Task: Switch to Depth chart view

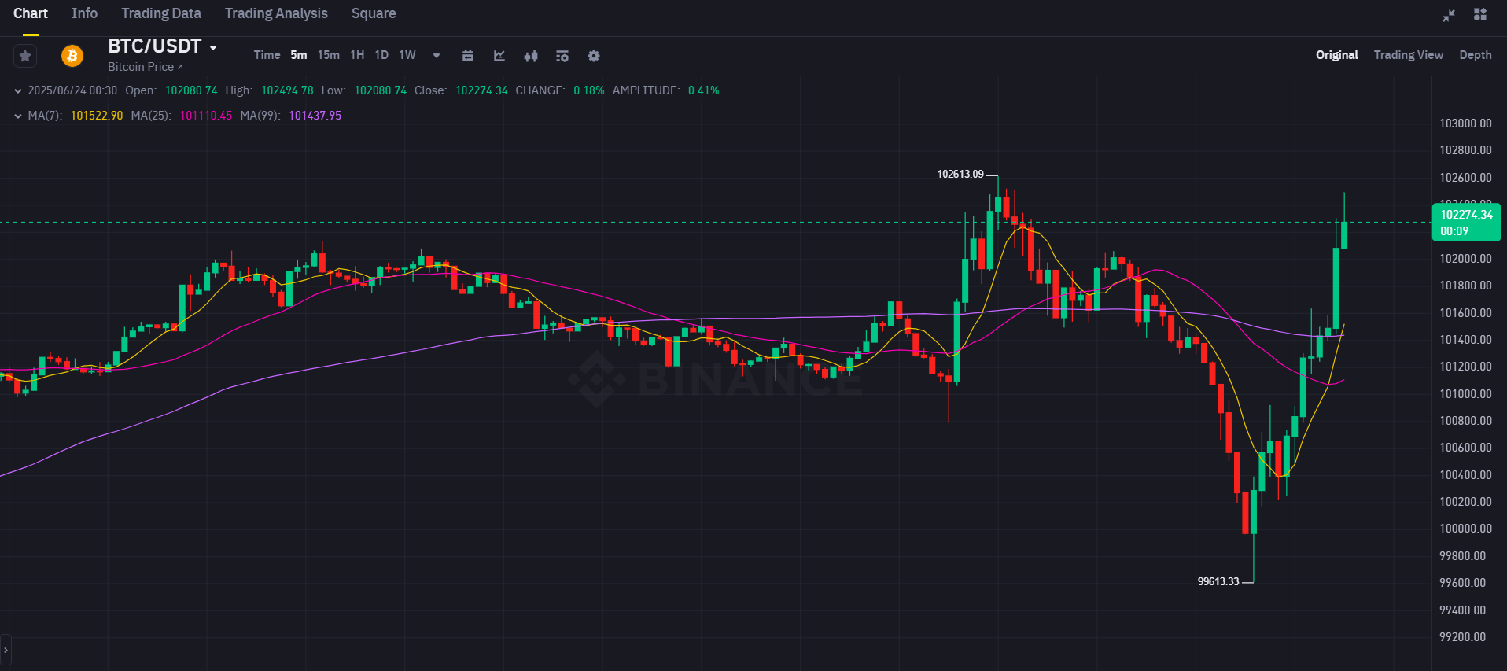Action: pos(1476,55)
